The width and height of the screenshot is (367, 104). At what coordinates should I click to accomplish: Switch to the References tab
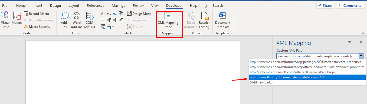[x=96, y=5]
